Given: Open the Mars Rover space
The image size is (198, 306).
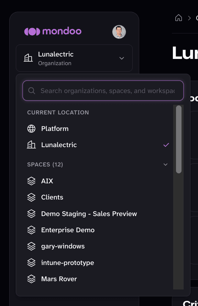Looking at the screenshot, I should 98,279.
